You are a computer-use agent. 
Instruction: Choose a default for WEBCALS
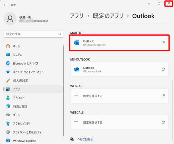click(119, 122)
